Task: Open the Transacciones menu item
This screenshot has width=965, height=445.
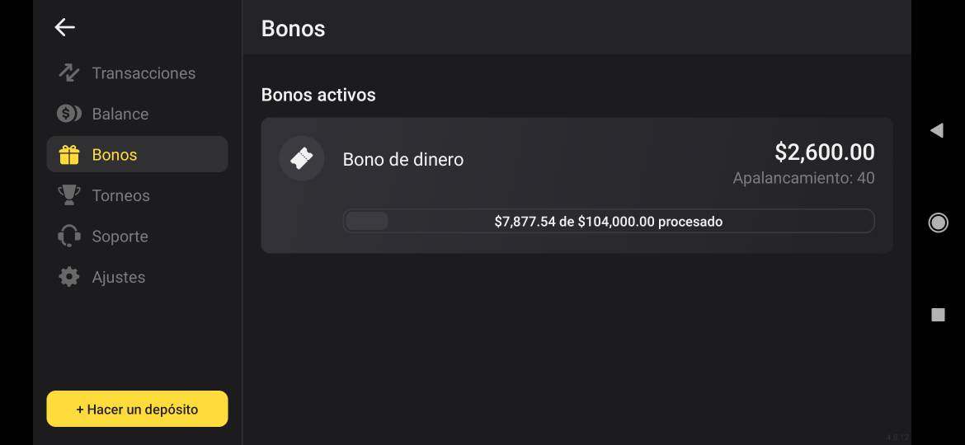Action: point(144,73)
